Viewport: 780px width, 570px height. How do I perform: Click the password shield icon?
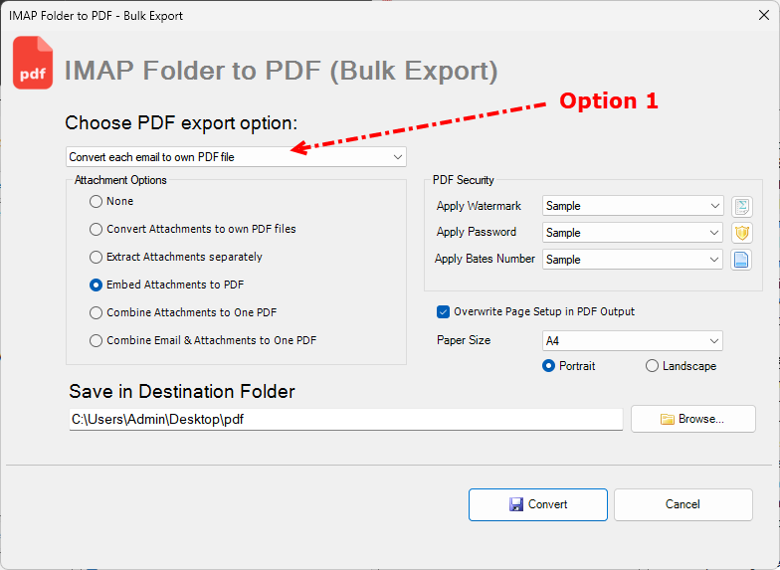[x=741, y=233]
